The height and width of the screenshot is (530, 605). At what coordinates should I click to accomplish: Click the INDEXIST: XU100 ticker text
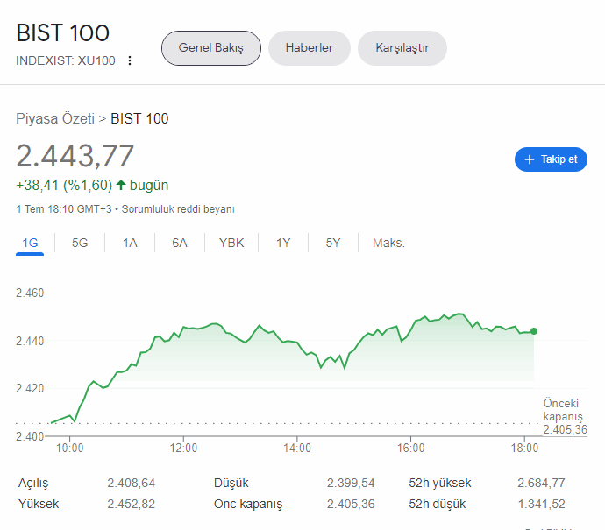[x=66, y=60]
